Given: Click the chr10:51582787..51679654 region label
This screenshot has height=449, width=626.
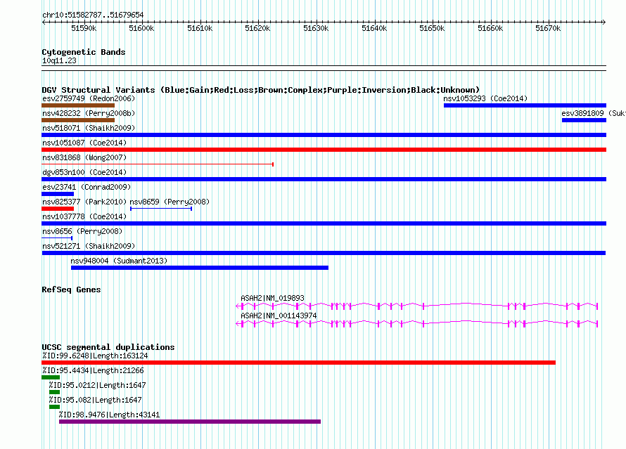Looking at the screenshot, I should [93, 15].
